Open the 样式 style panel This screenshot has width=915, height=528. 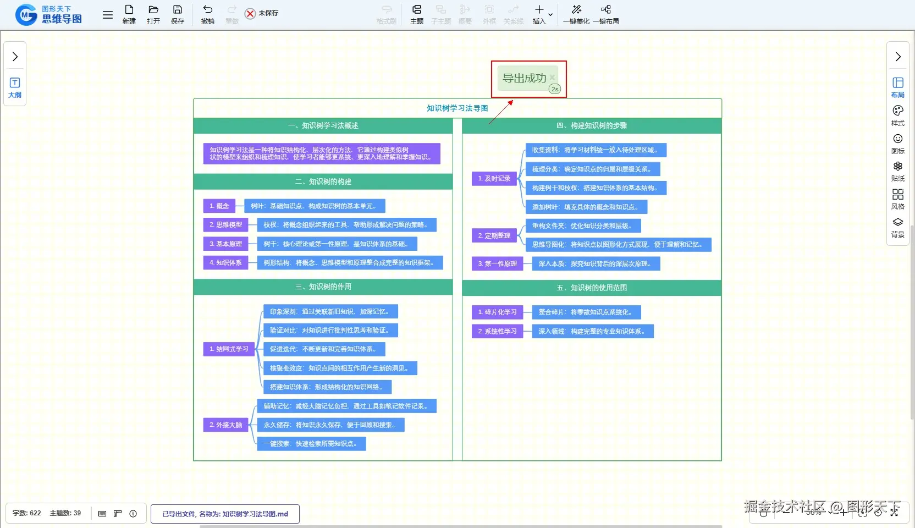coord(898,116)
